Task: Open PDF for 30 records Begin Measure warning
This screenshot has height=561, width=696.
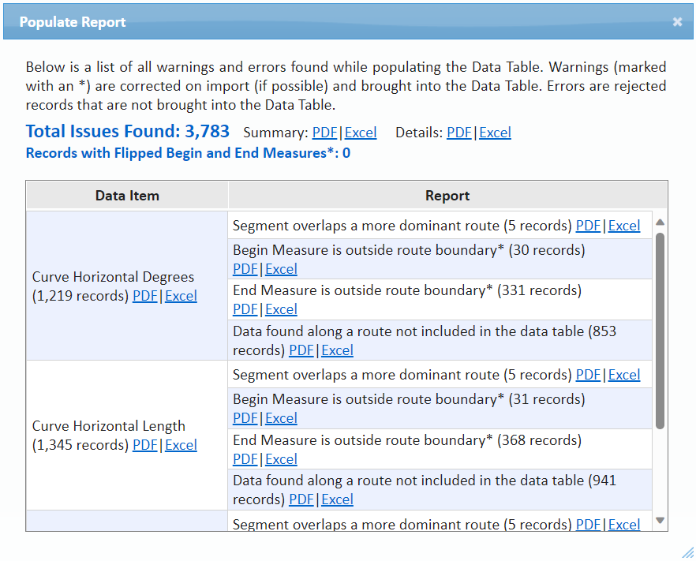Action: coord(245,269)
